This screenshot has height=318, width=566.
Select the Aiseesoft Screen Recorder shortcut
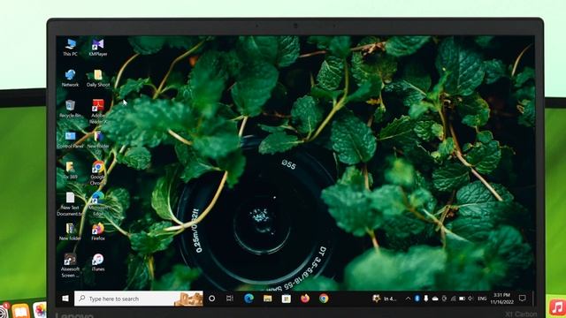pos(70,265)
